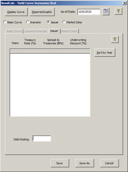The height and width of the screenshot is (172, 128).
Task: Click the empty issuer data grid area
Action: click(50, 85)
